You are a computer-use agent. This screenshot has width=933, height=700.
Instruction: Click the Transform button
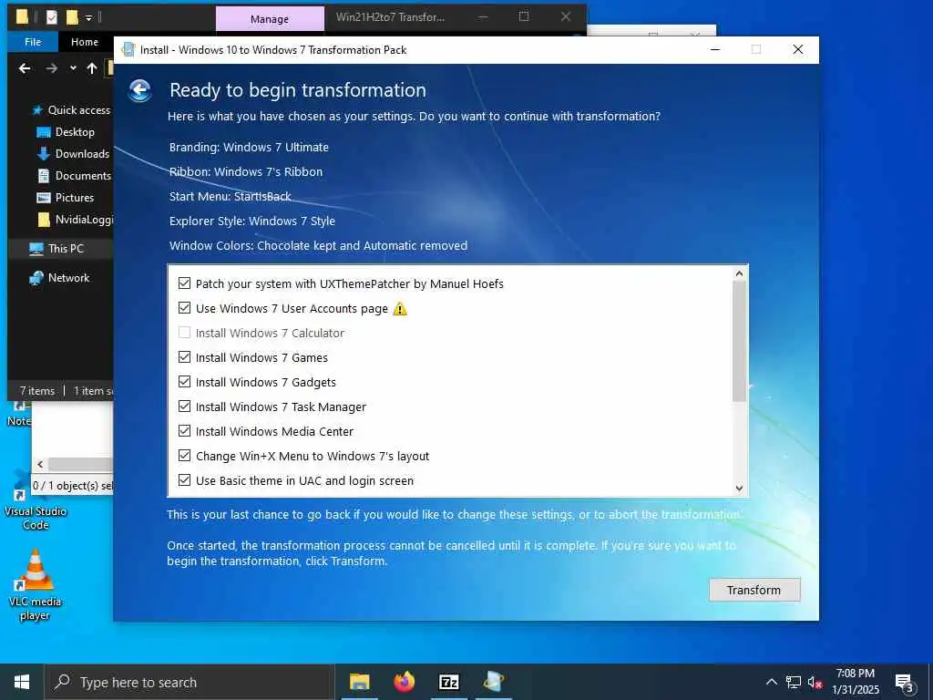[x=754, y=590]
